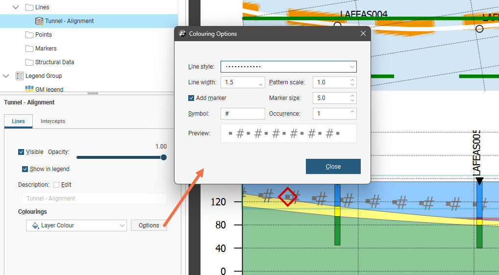The image size is (499, 275).
Task: Increase Line width with up arrow
Action: point(261,80)
